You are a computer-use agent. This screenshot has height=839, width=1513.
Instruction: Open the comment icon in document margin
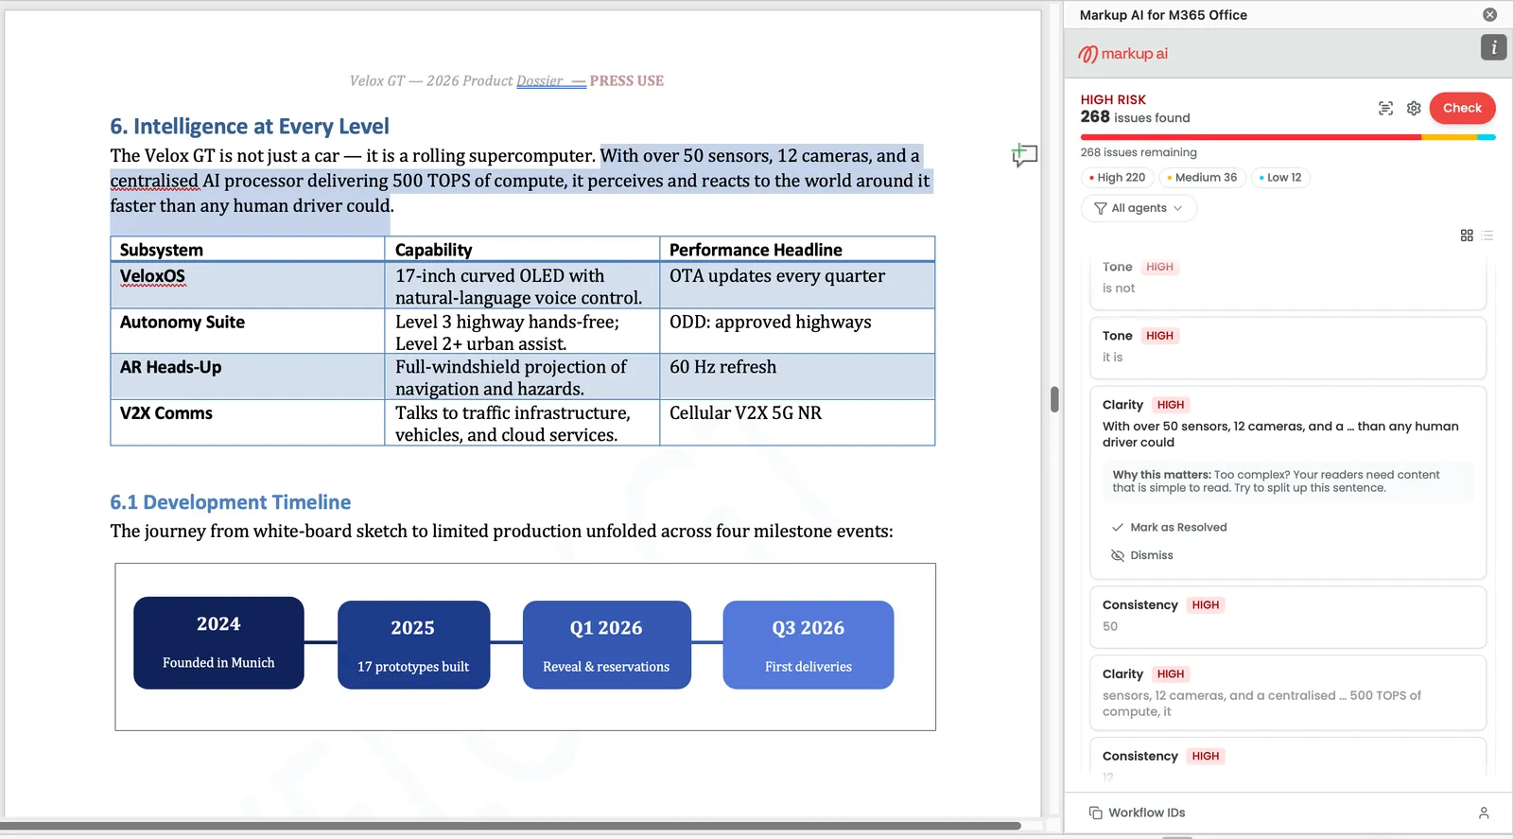tap(1024, 155)
